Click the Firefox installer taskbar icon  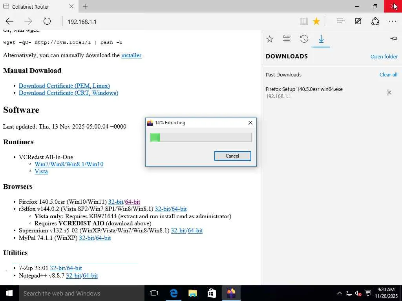(x=231, y=293)
